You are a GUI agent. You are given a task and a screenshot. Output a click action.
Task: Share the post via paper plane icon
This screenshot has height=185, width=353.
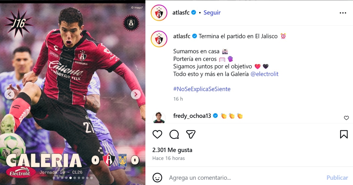point(191,134)
